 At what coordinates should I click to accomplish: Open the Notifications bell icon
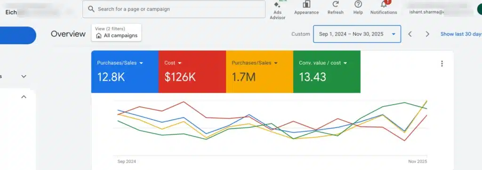tap(384, 4)
